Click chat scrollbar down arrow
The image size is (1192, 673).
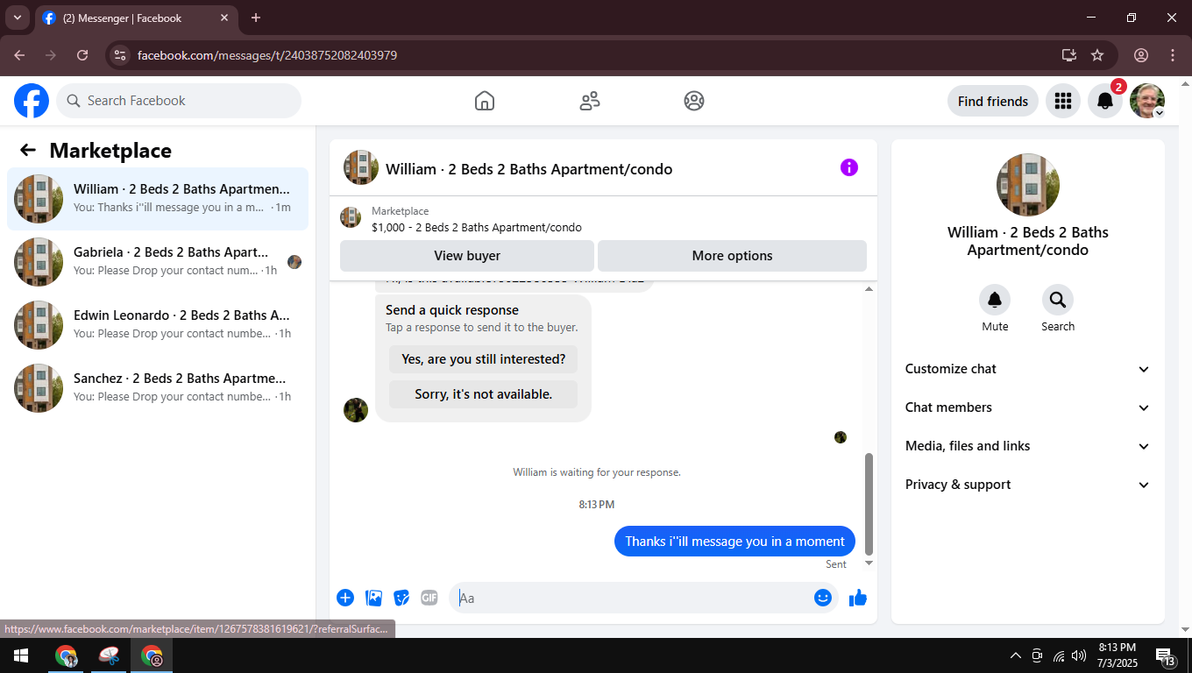[x=869, y=563]
